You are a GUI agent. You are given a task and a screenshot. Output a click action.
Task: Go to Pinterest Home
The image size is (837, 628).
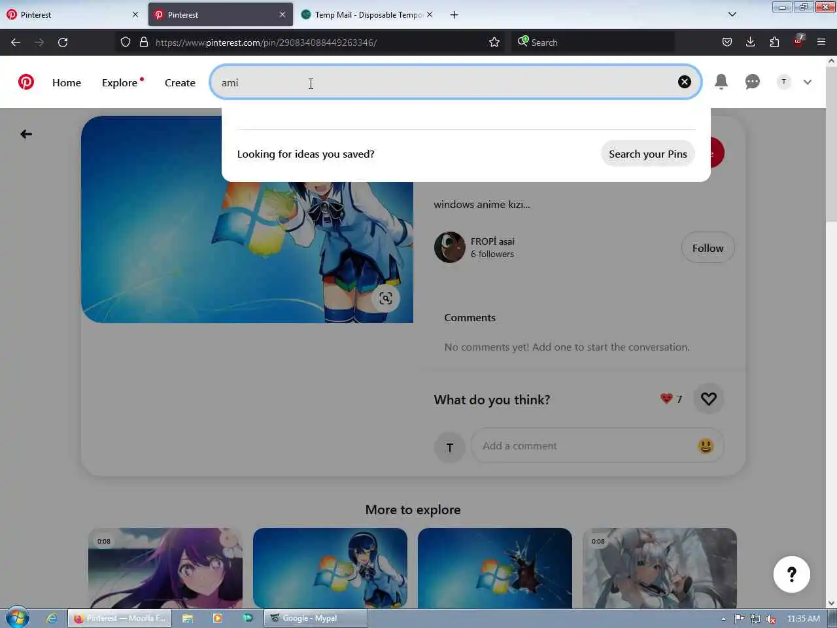coord(67,82)
